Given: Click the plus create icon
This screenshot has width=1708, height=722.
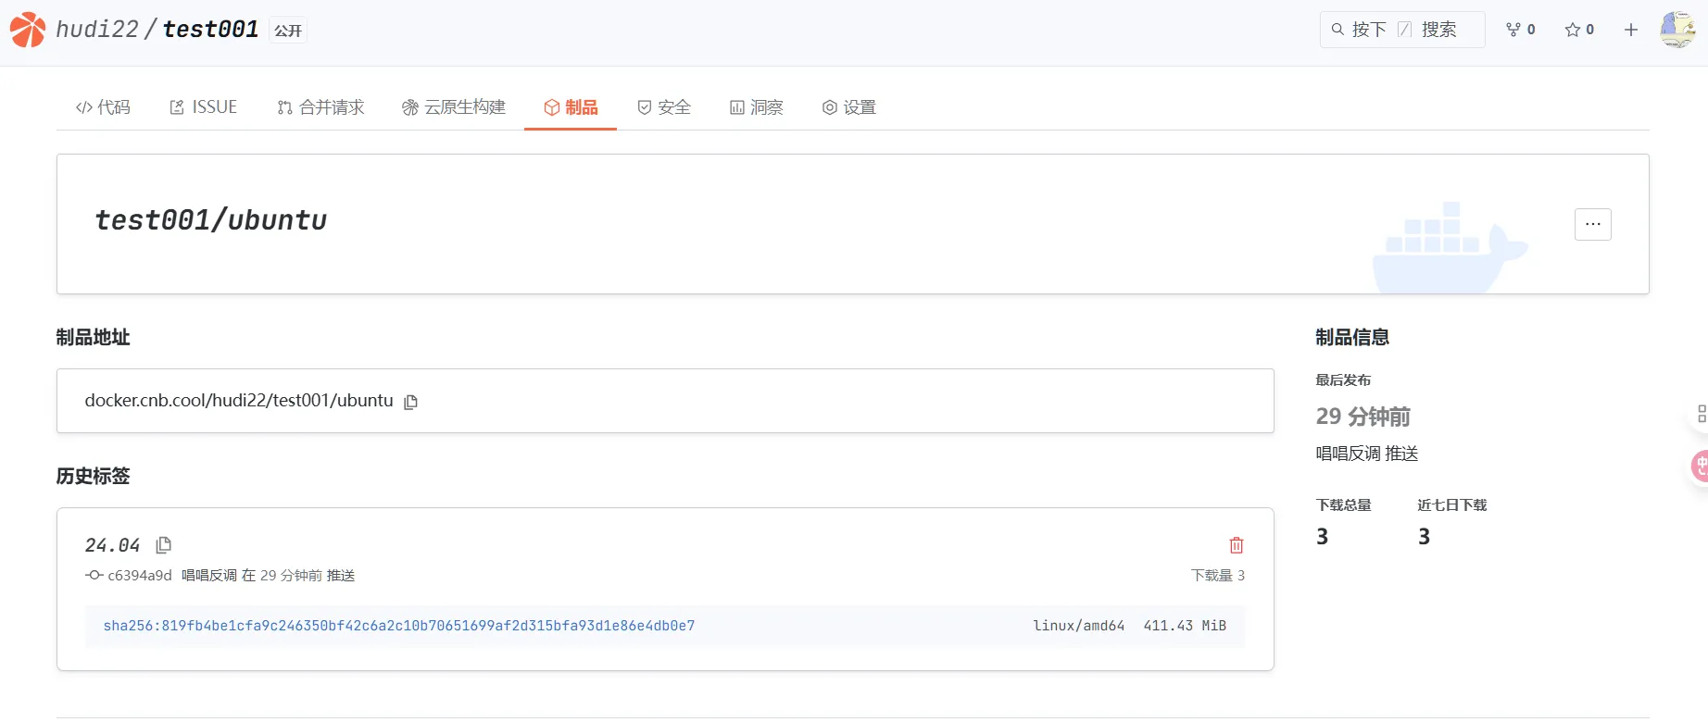Looking at the screenshot, I should click(x=1631, y=30).
